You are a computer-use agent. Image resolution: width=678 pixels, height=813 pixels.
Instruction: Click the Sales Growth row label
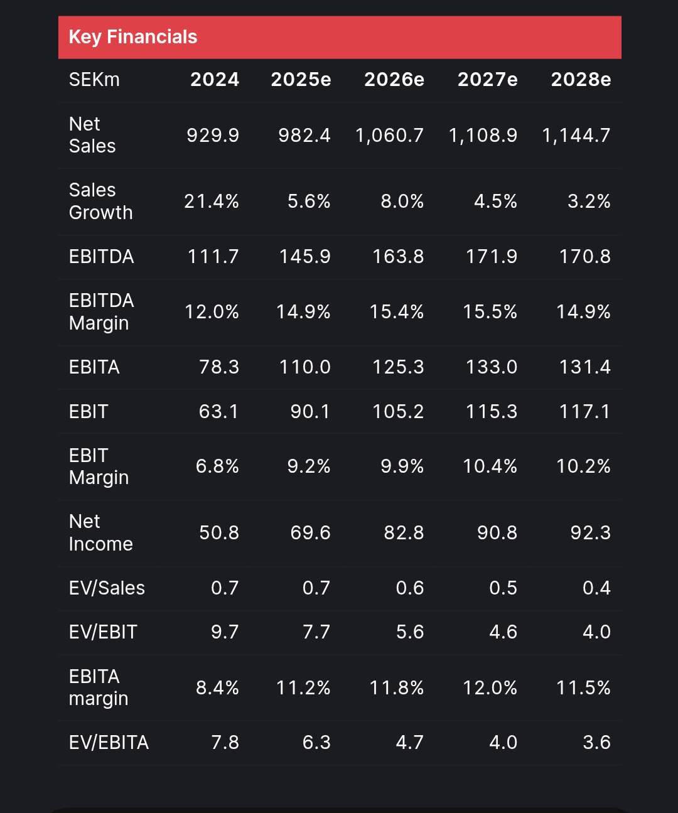[x=100, y=202]
